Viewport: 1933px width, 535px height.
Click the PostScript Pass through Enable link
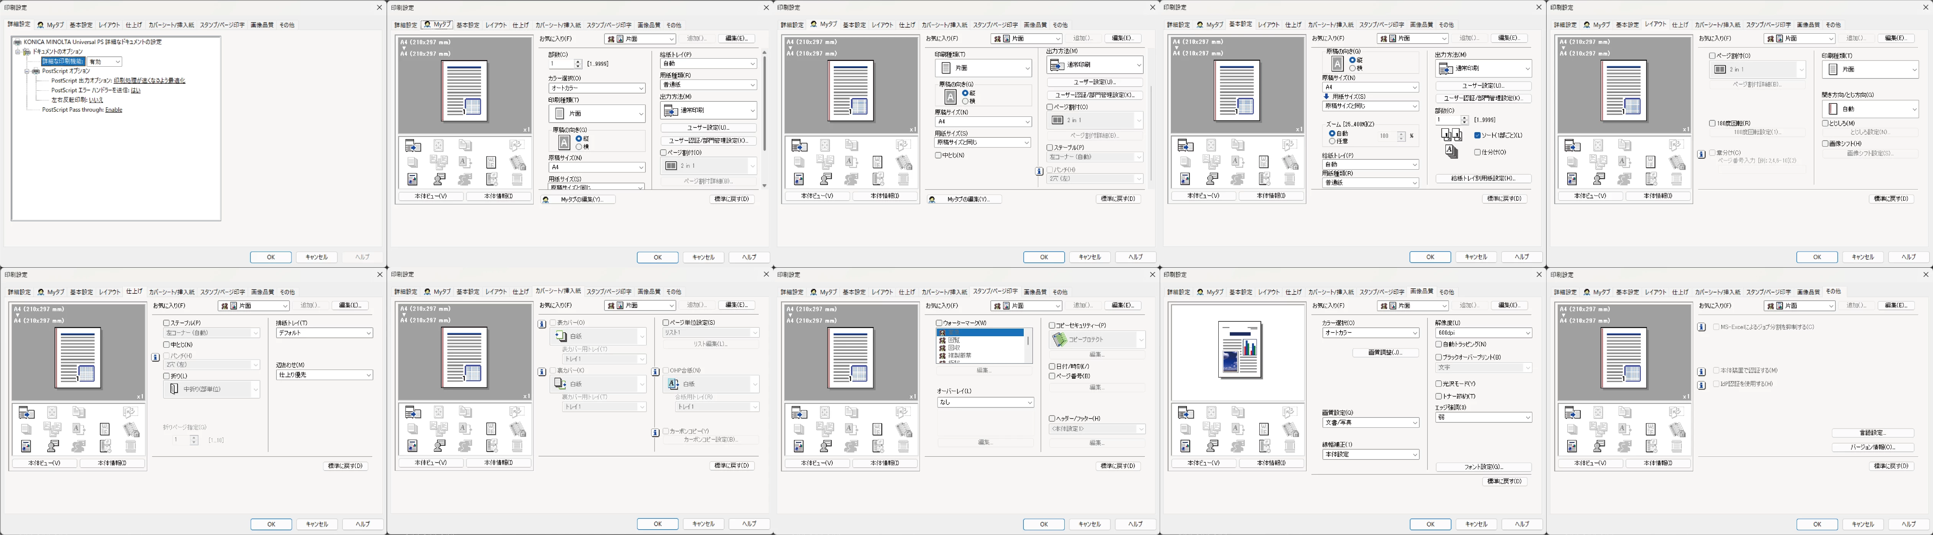(113, 110)
